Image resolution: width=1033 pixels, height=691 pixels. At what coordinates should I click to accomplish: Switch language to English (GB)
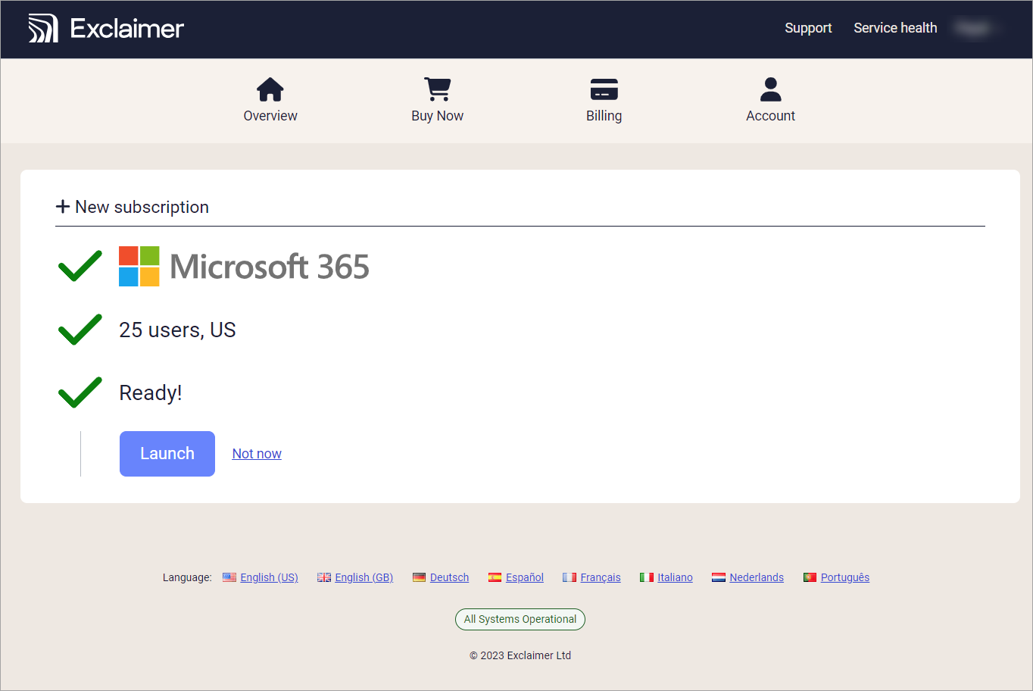pyautogui.click(x=364, y=577)
